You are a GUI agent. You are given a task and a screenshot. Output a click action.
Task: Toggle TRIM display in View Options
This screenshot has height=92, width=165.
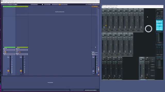(161, 28)
